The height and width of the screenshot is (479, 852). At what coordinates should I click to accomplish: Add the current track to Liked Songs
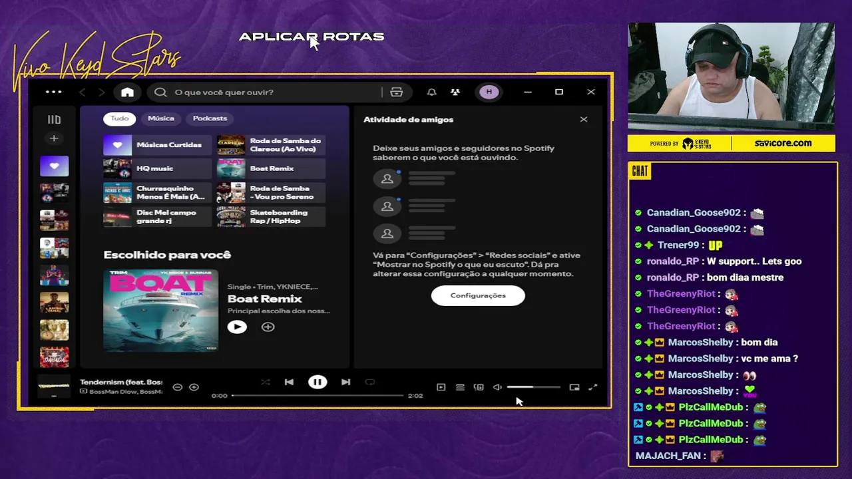click(x=194, y=387)
